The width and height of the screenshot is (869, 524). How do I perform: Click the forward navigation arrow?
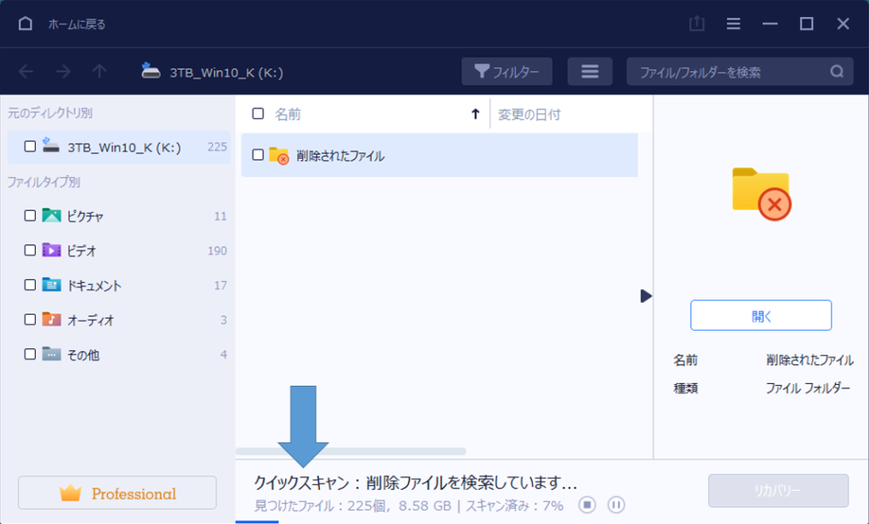pos(63,71)
